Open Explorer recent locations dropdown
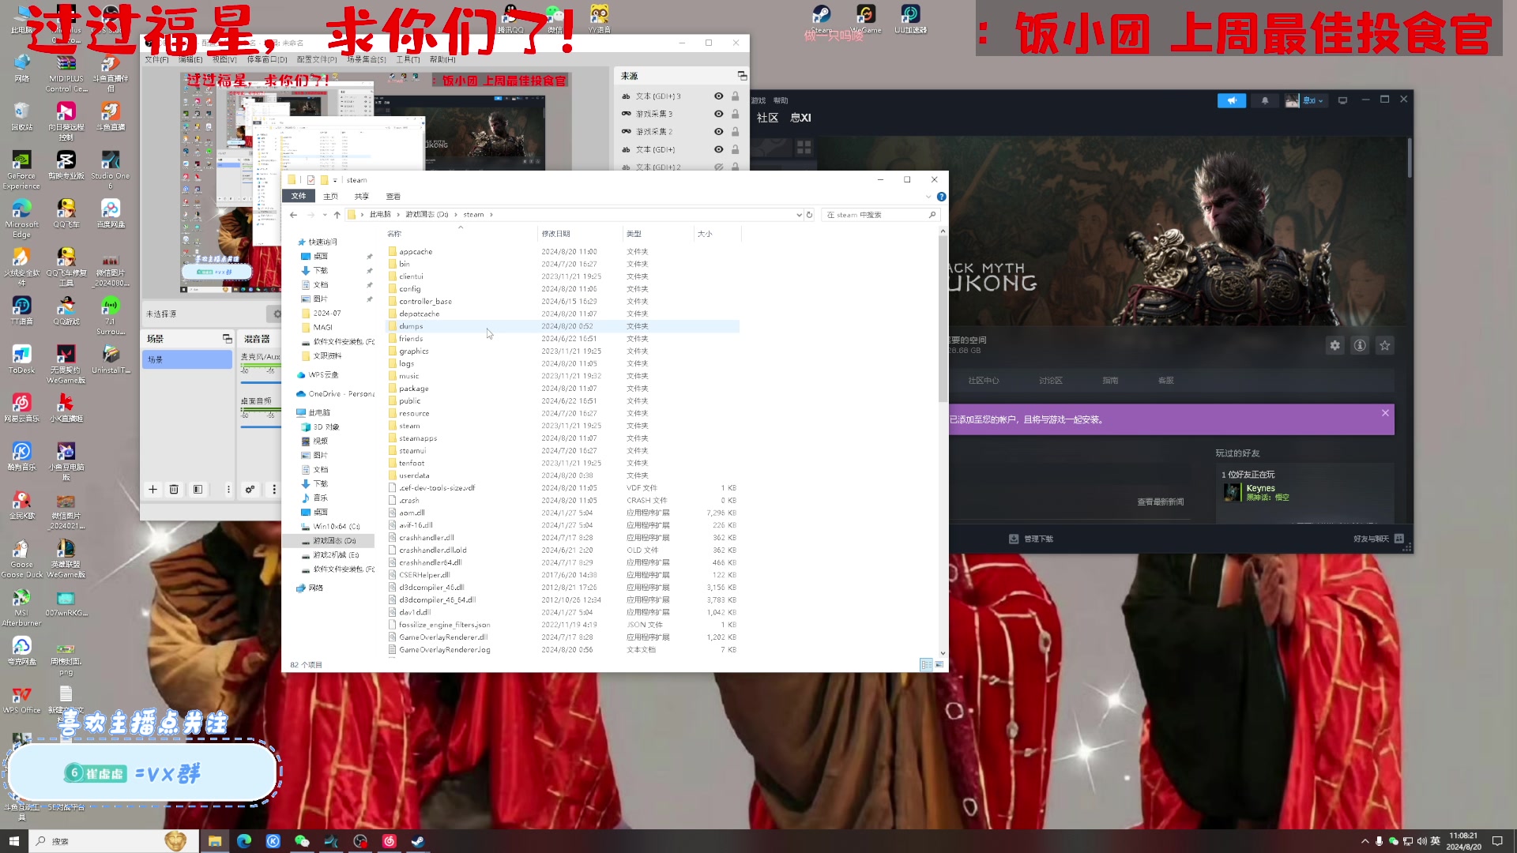Image resolution: width=1517 pixels, height=853 pixels. tap(323, 215)
